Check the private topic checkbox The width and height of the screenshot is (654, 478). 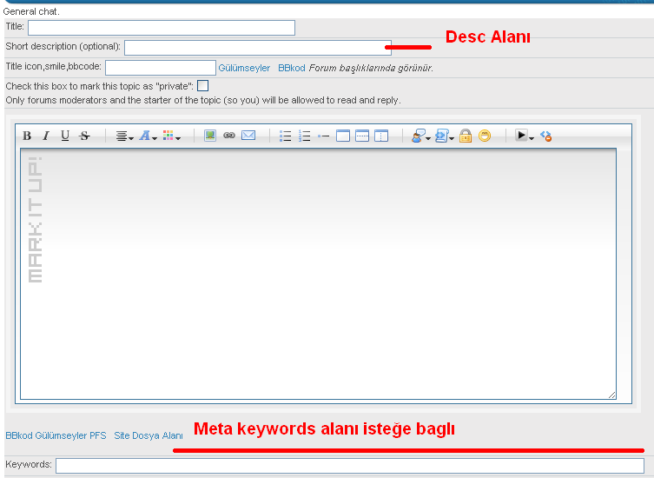(x=202, y=86)
